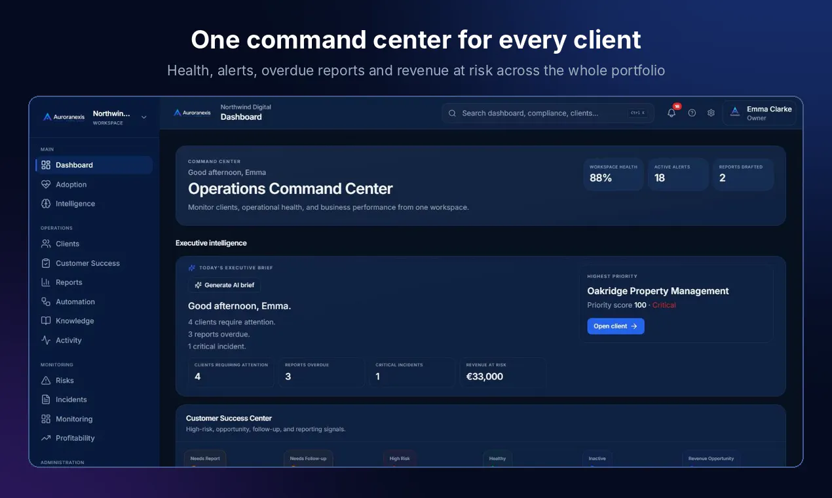Click the '3 reports overdue.' line
832x498 pixels.
tap(219, 334)
